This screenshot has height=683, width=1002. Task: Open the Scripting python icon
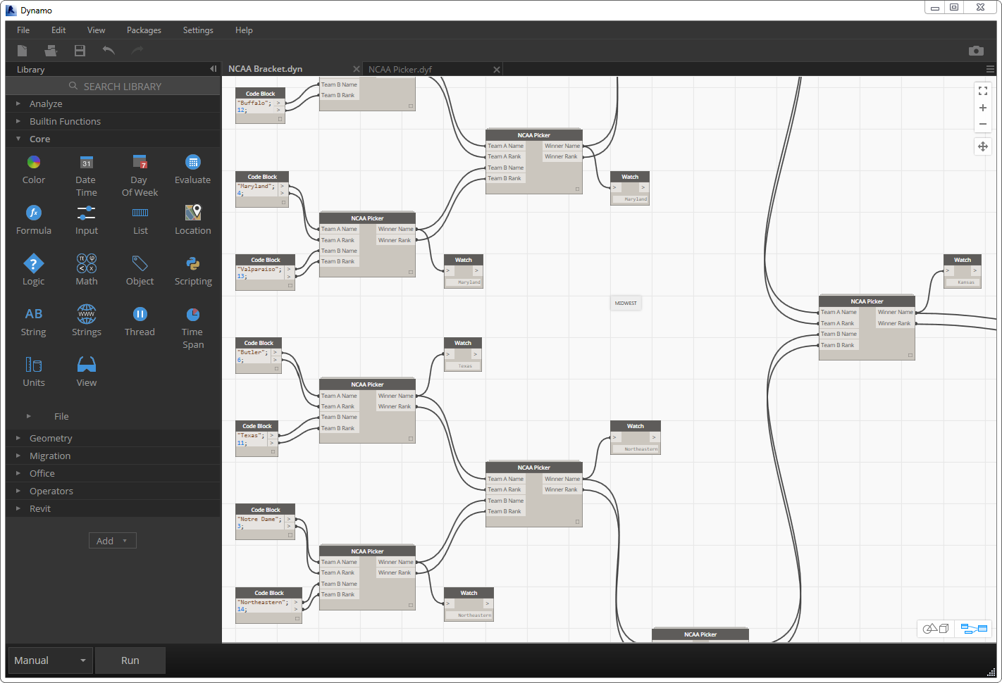pos(193,263)
